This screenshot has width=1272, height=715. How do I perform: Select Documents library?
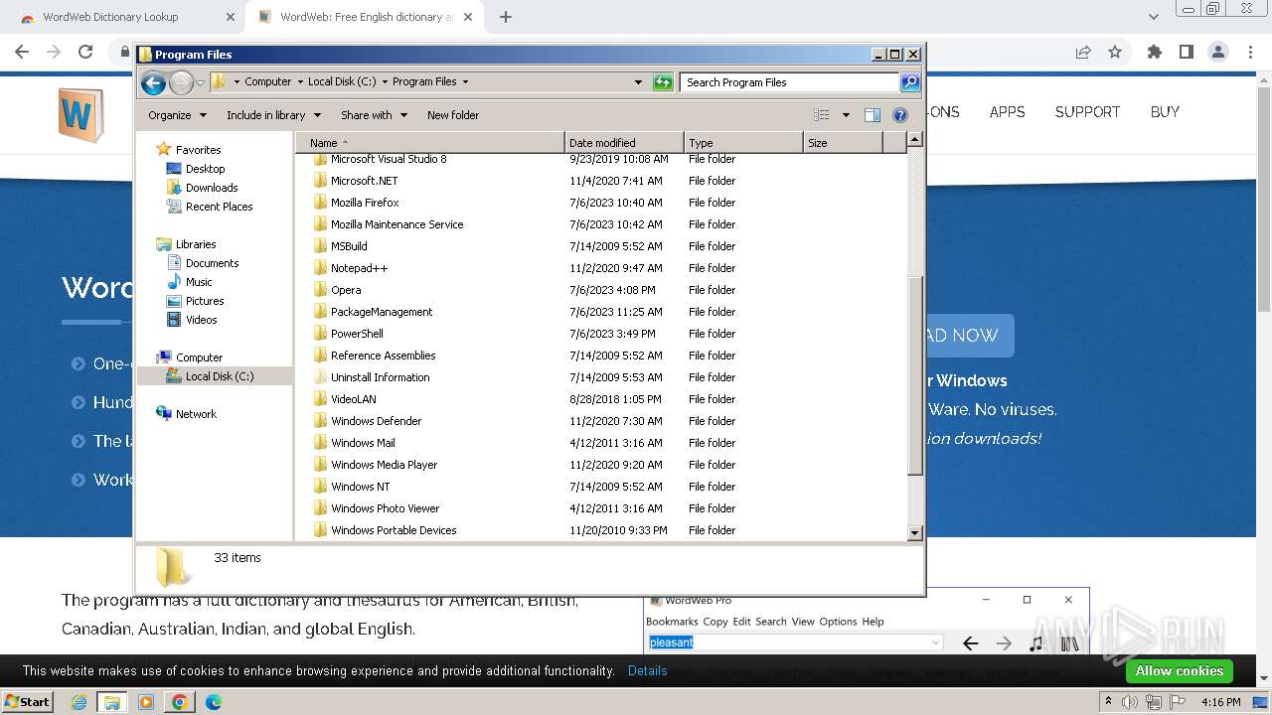pos(212,263)
